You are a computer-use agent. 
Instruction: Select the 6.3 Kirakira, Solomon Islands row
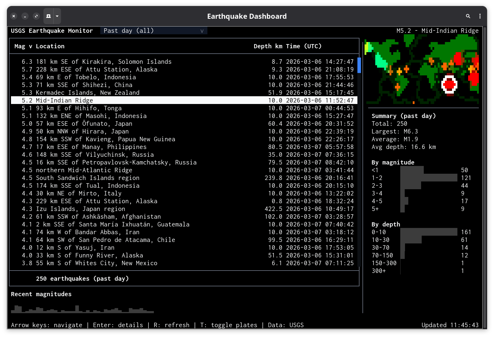[184, 62]
